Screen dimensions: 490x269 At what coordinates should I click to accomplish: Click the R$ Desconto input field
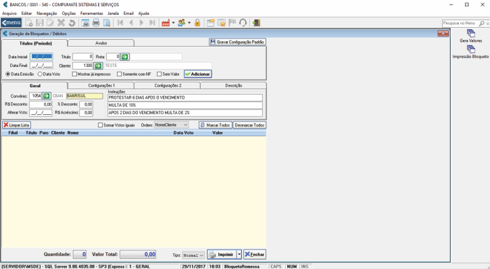pyautogui.click(x=41, y=104)
